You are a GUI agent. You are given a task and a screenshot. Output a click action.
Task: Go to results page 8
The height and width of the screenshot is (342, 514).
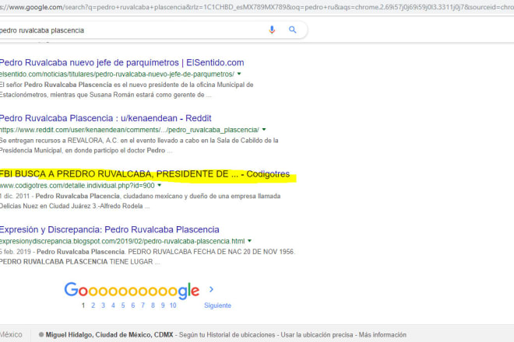coord(153,305)
